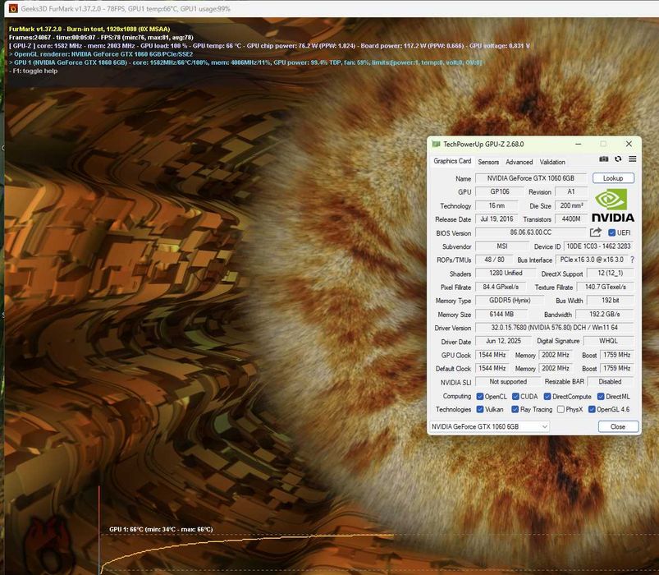Click the FurMark OpenGL renderer line
The image size is (659, 575).
point(101,54)
